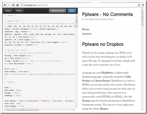147x114 pixels.
Task: Click the Close button in editor
Action: click(x=8, y=11)
